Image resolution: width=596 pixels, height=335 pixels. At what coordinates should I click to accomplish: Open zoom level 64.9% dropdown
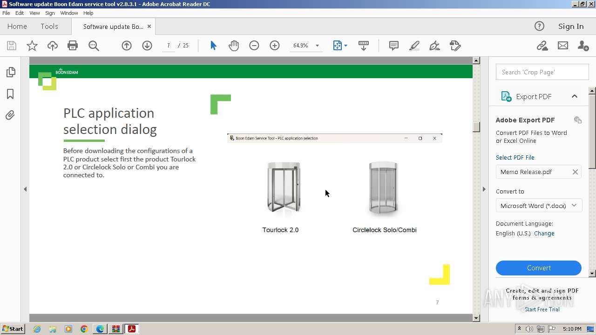[317, 46]
